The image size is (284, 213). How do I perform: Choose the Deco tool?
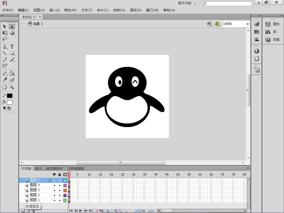point(5,65)
